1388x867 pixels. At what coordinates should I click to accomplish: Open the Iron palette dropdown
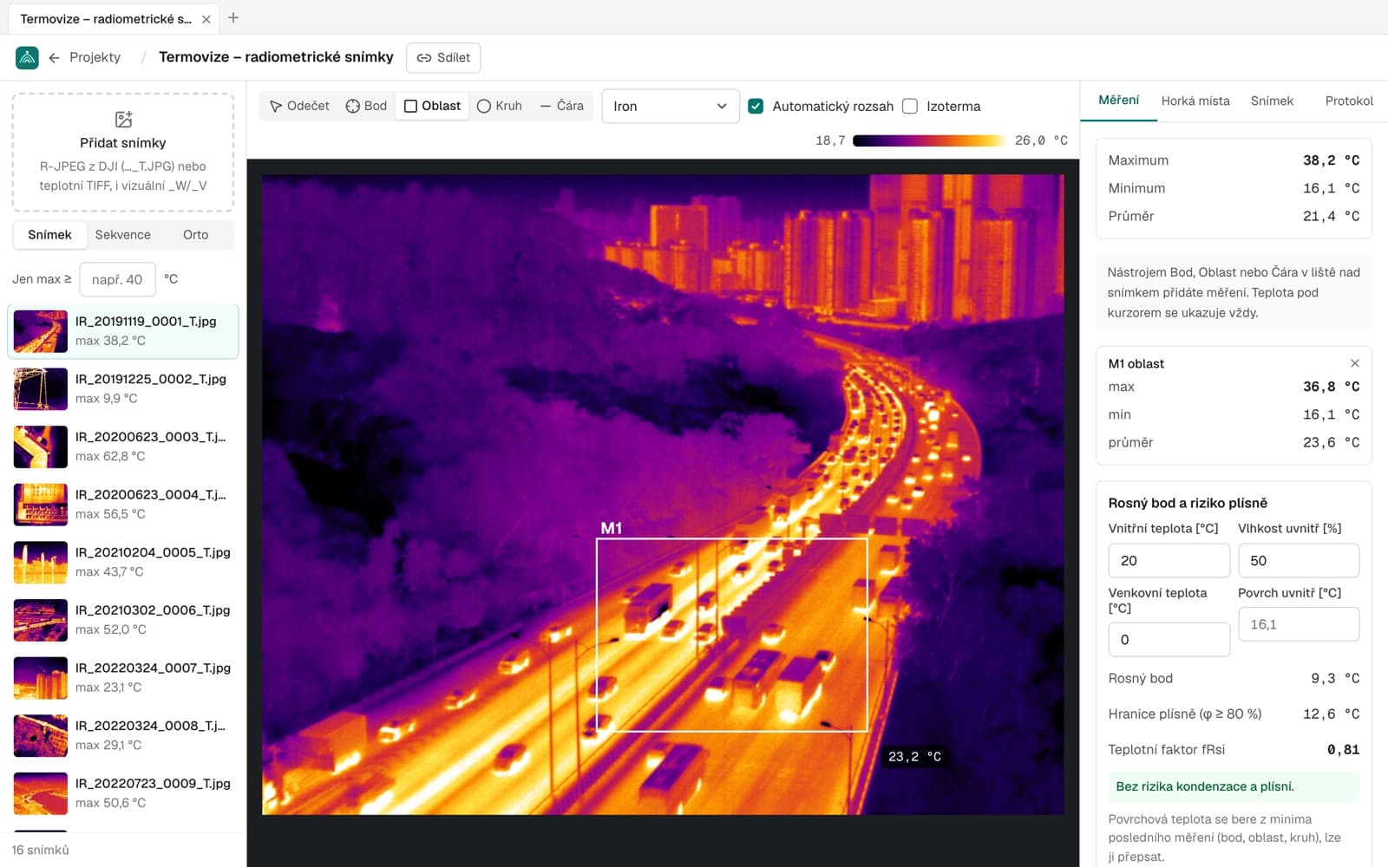tap(670, 106)
